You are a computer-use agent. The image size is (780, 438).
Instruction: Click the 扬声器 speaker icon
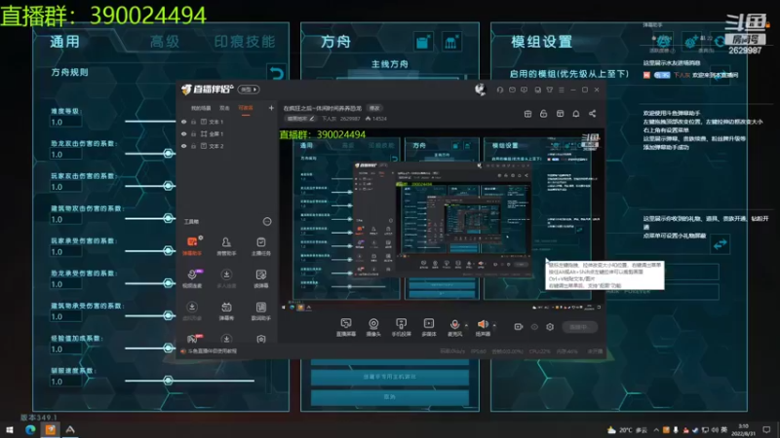(x=483, y=324)
